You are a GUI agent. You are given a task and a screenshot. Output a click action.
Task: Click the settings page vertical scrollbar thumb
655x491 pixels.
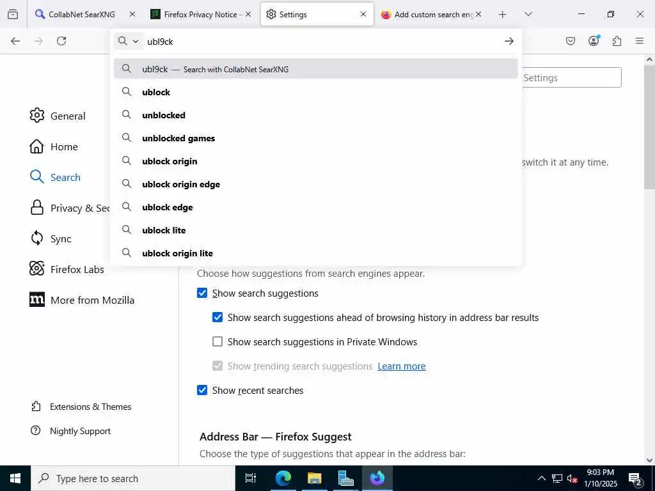[x=649, y=128]
